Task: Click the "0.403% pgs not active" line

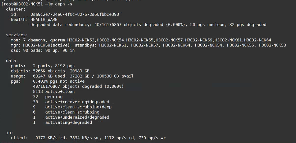Action: click(59, 81)
